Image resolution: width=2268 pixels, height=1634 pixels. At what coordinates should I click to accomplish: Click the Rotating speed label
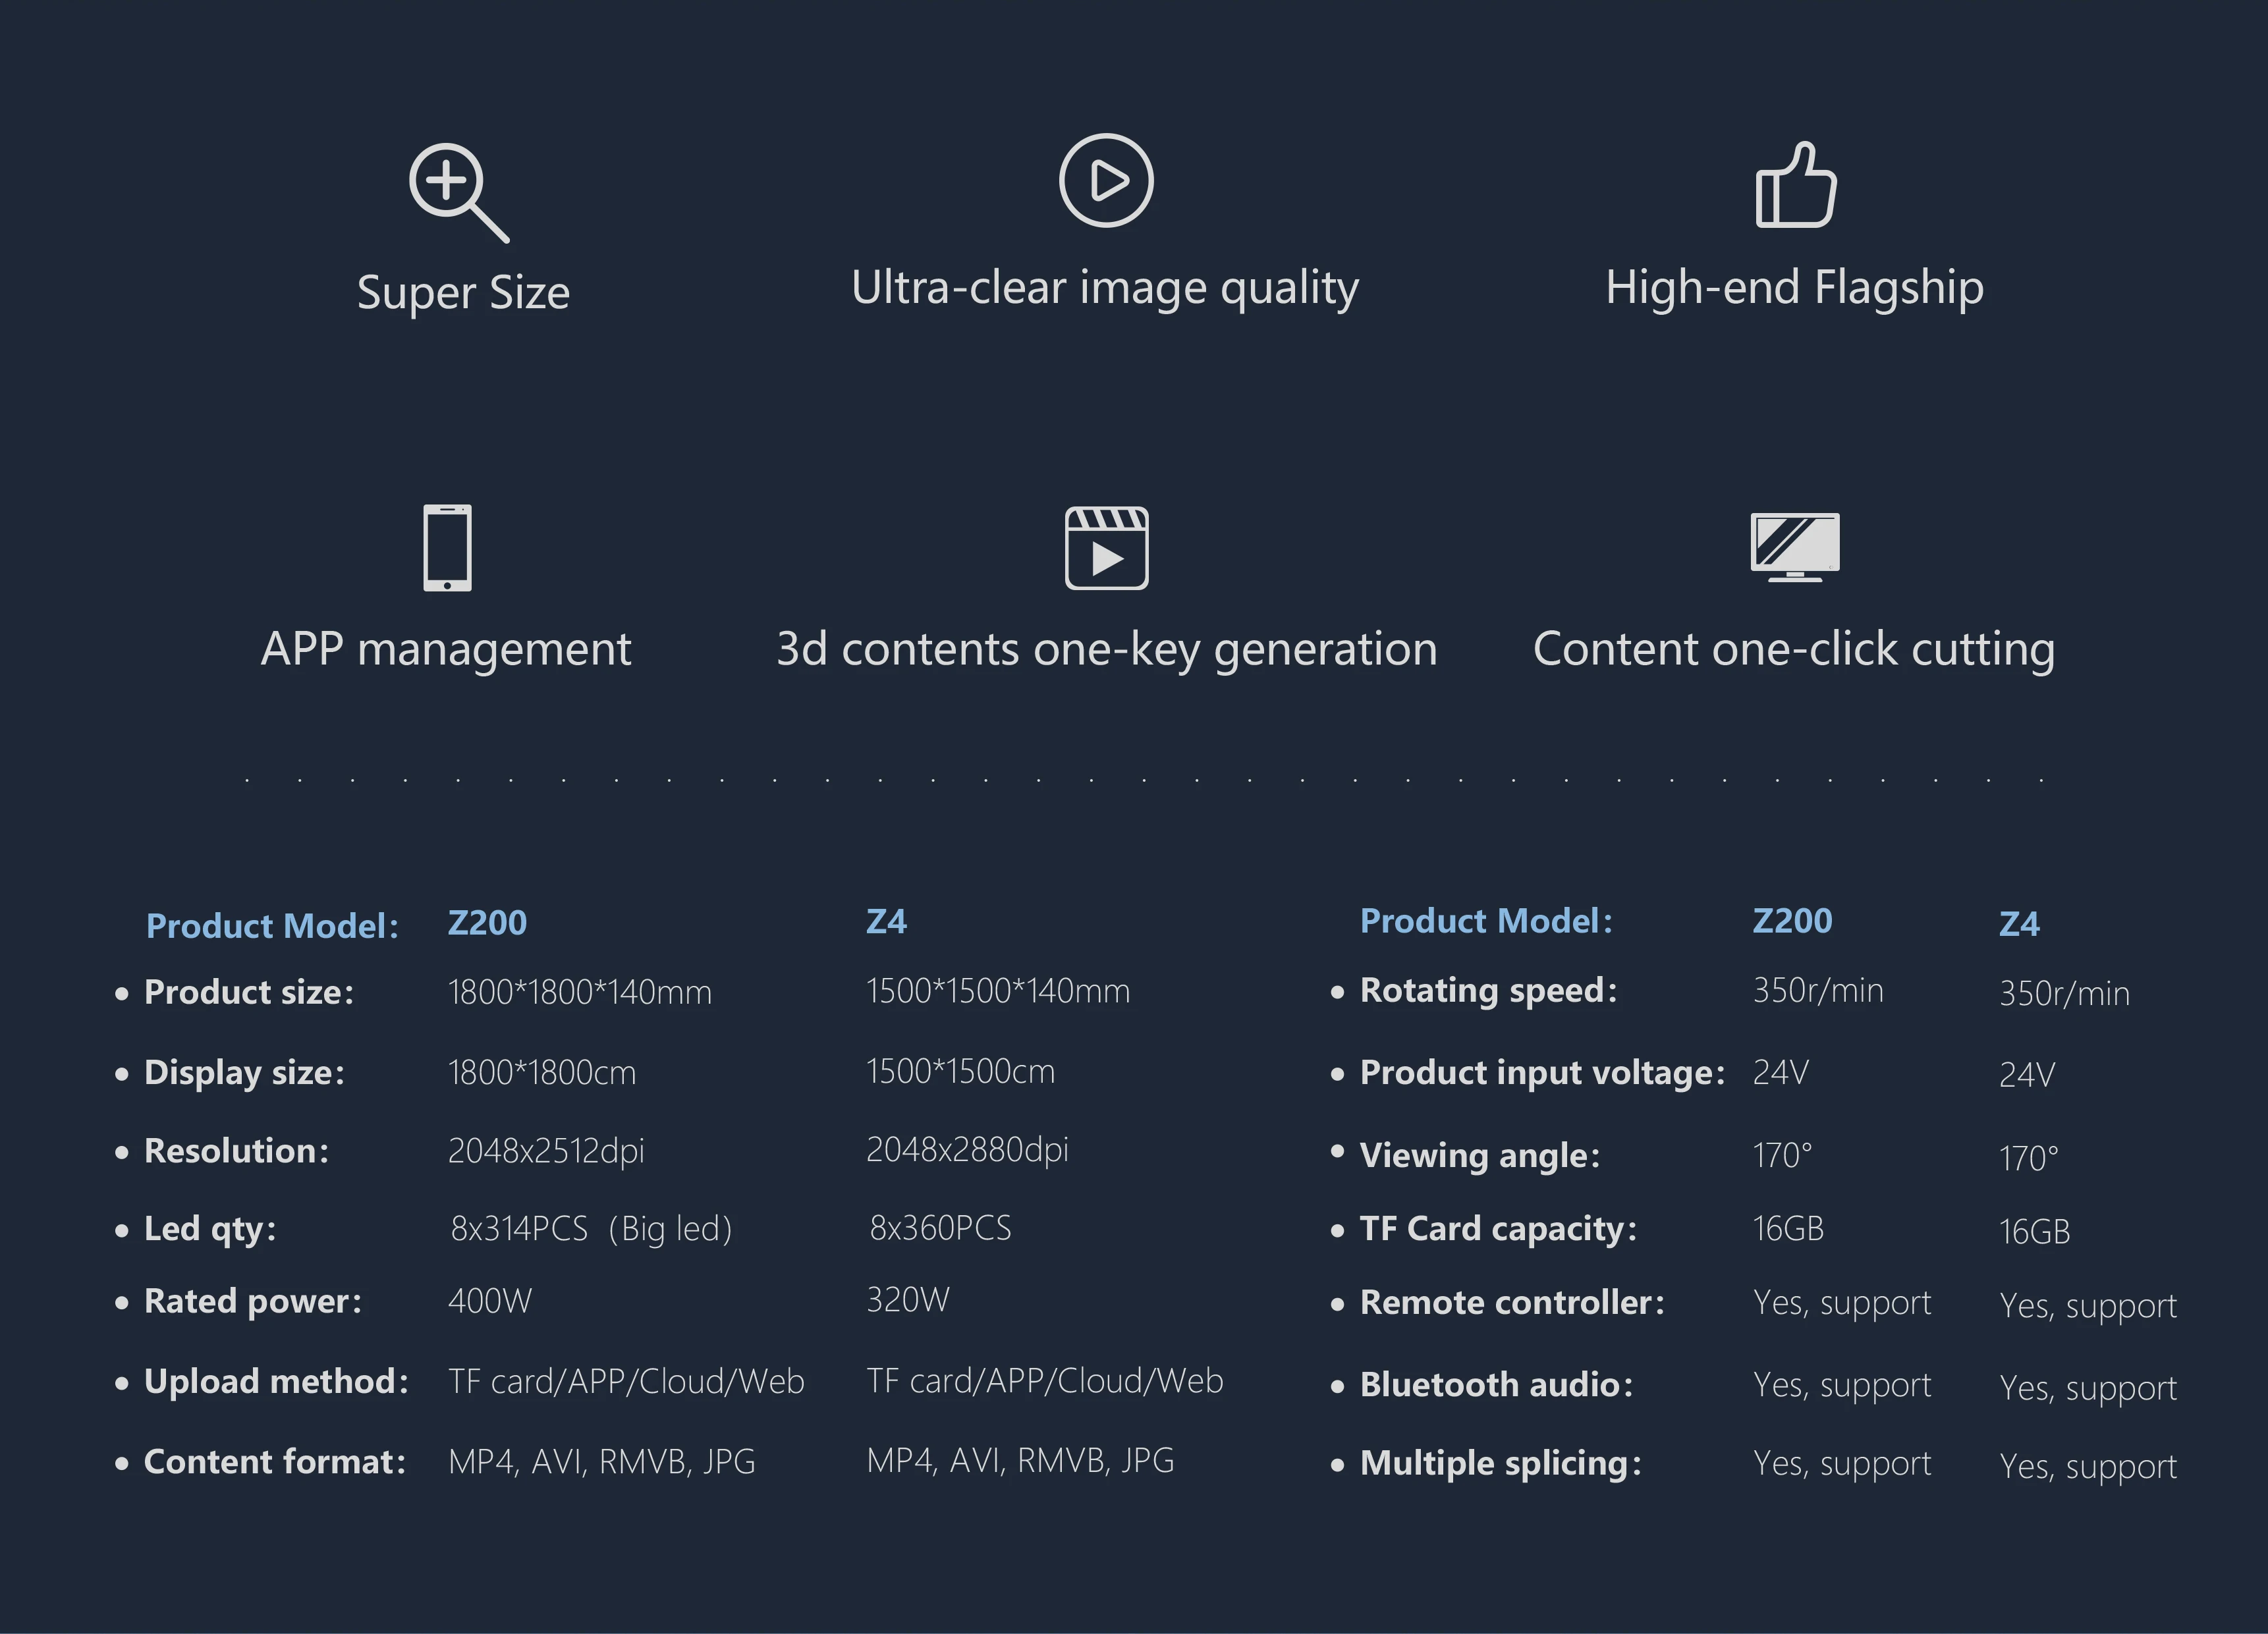point(1488,990)
